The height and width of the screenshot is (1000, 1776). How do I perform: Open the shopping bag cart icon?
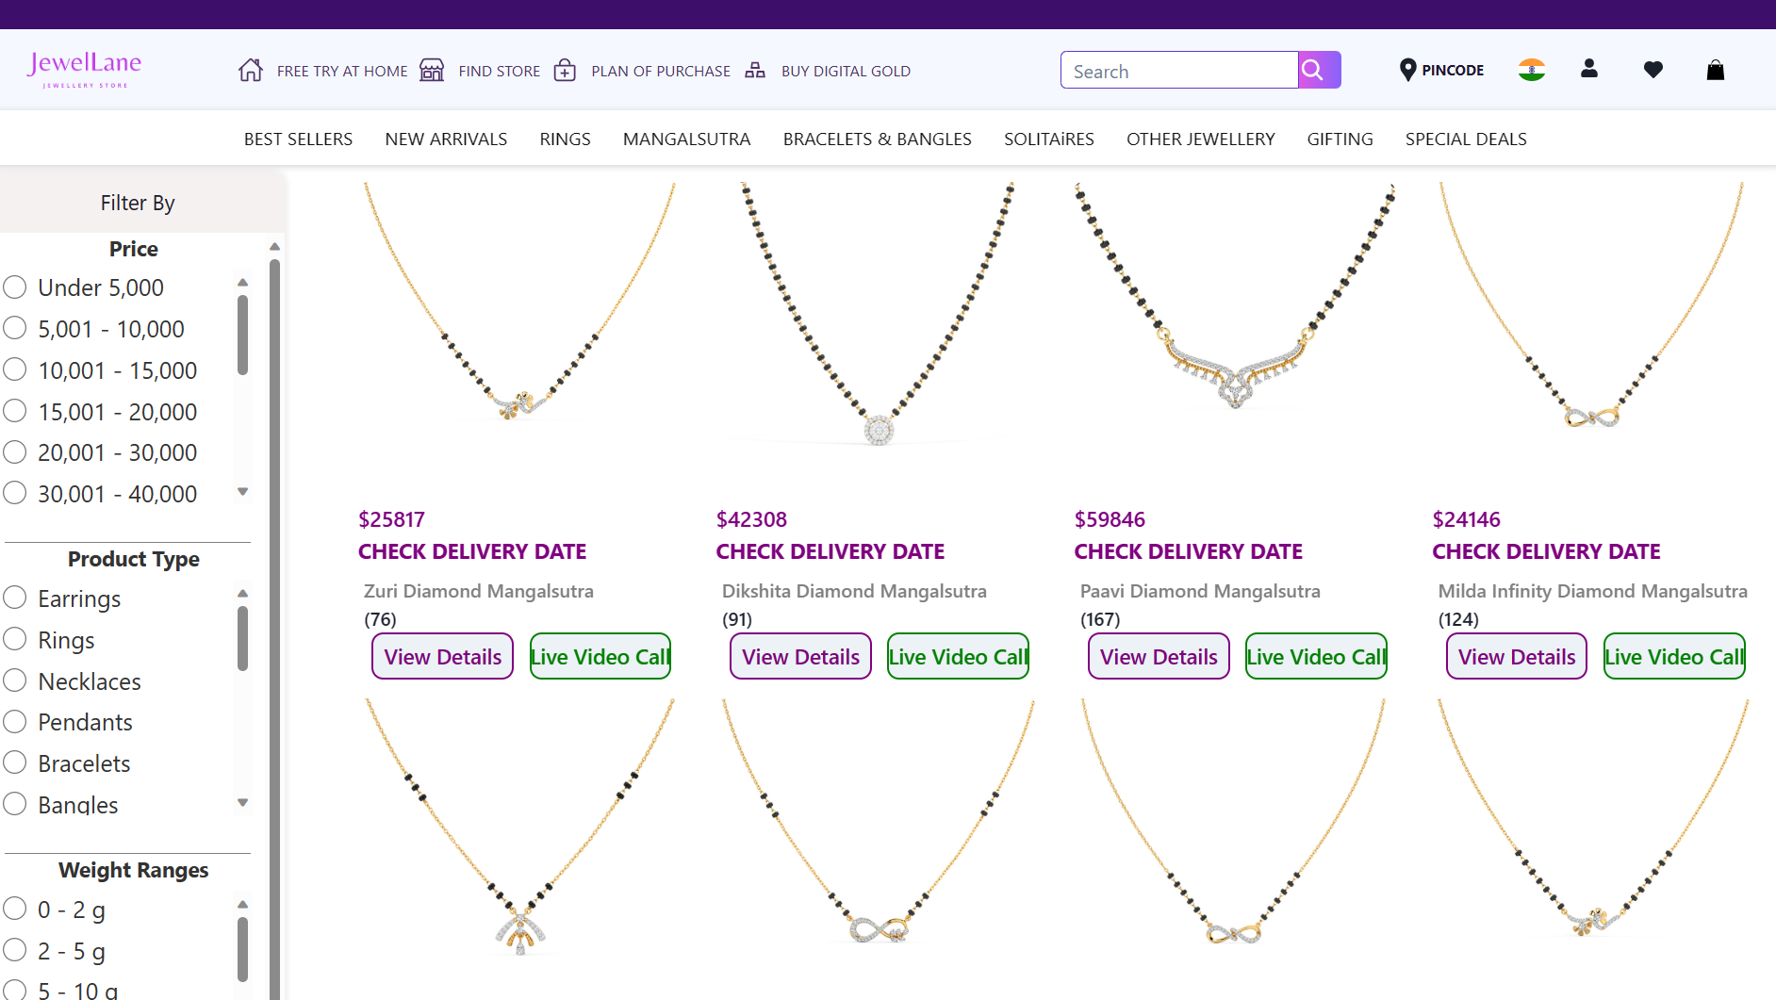click(x=1715, y=69)
